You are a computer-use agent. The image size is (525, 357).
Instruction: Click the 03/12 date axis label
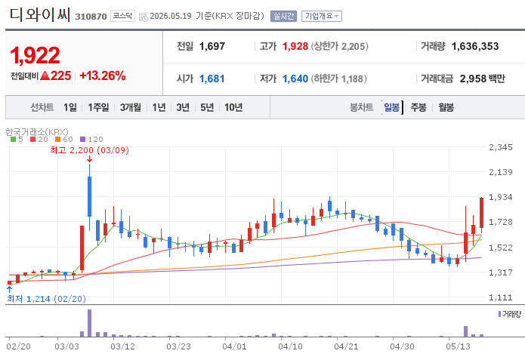pos(122,346)
